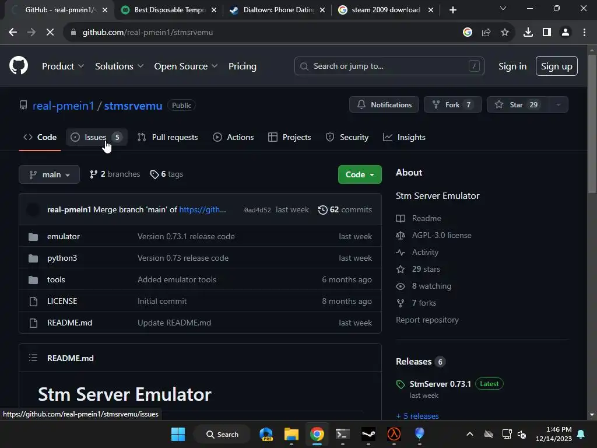The height and width of the screenshot is (448, 597).
Task: Open Microsoft Edge Preview from taskbar
Action: [x=266, y=434]
